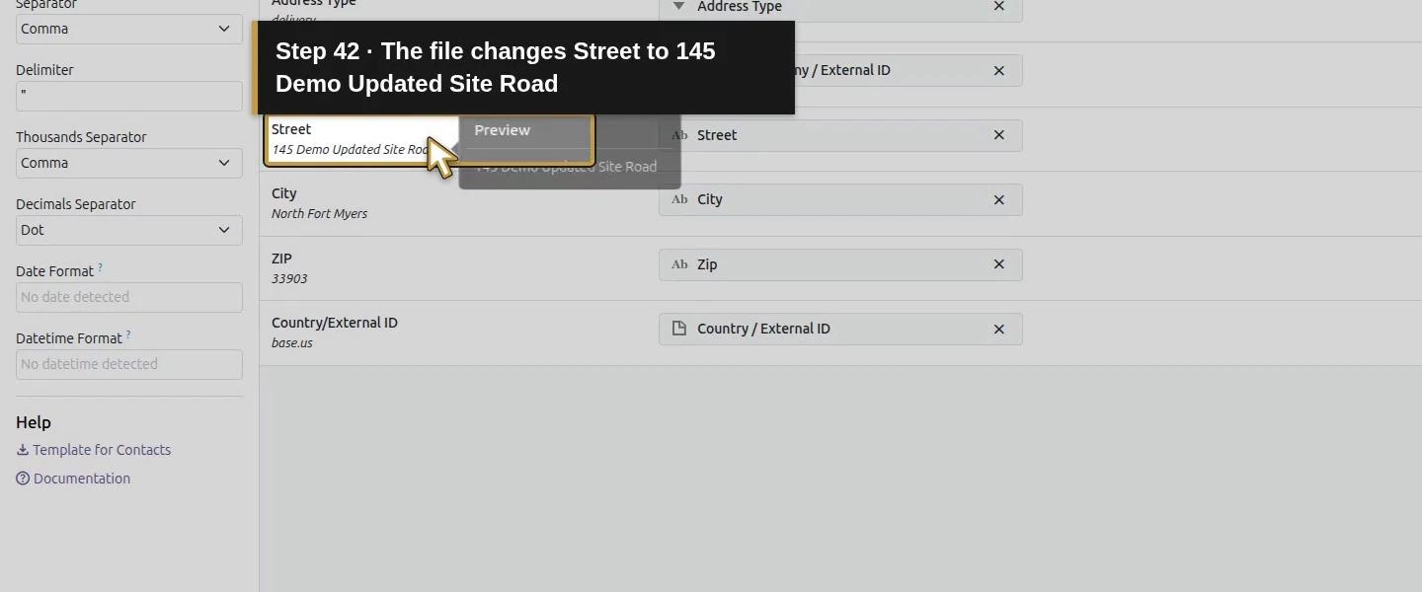Edit the Delimiter input field
Screen dimensions: 1422x592
129,96
